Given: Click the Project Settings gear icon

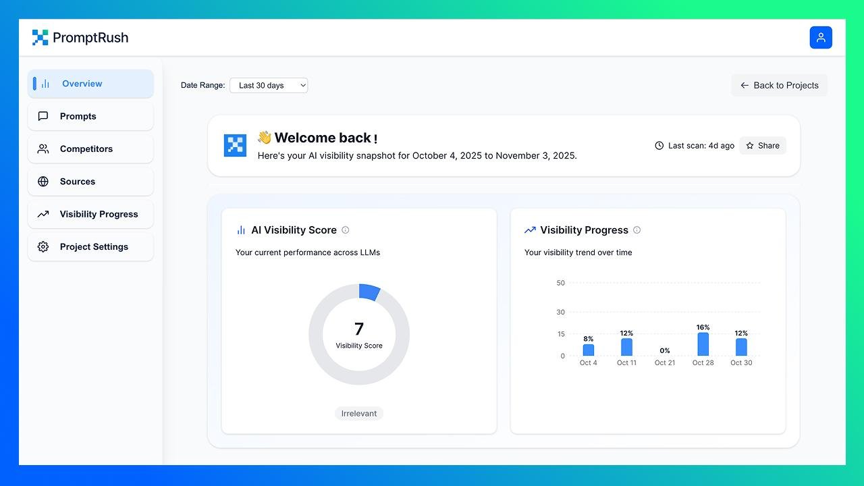Looking at the screenshot, I should 43,247.
